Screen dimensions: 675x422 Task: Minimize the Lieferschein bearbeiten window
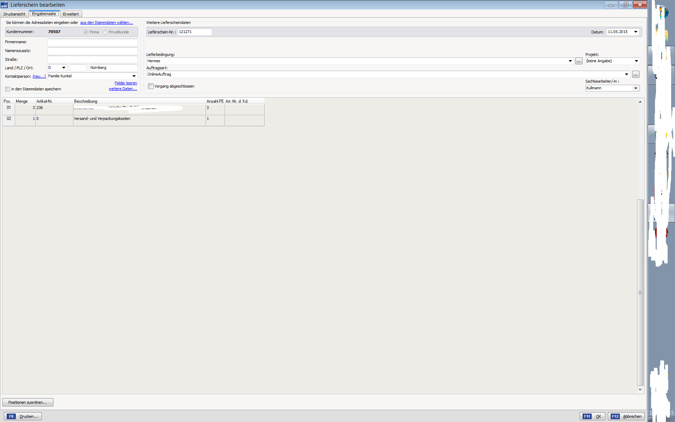click(611, 5)
